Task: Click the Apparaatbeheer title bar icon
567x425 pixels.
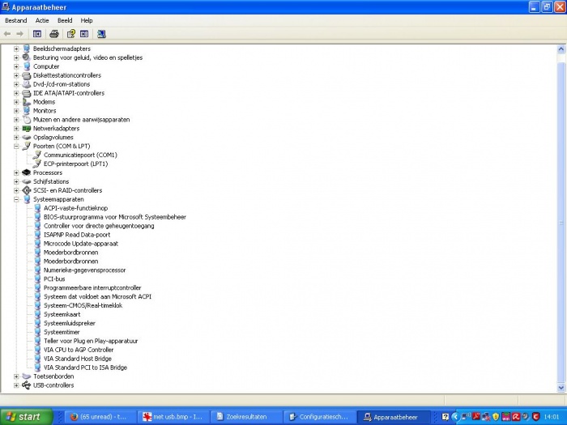Action: [x=6, y=6]
